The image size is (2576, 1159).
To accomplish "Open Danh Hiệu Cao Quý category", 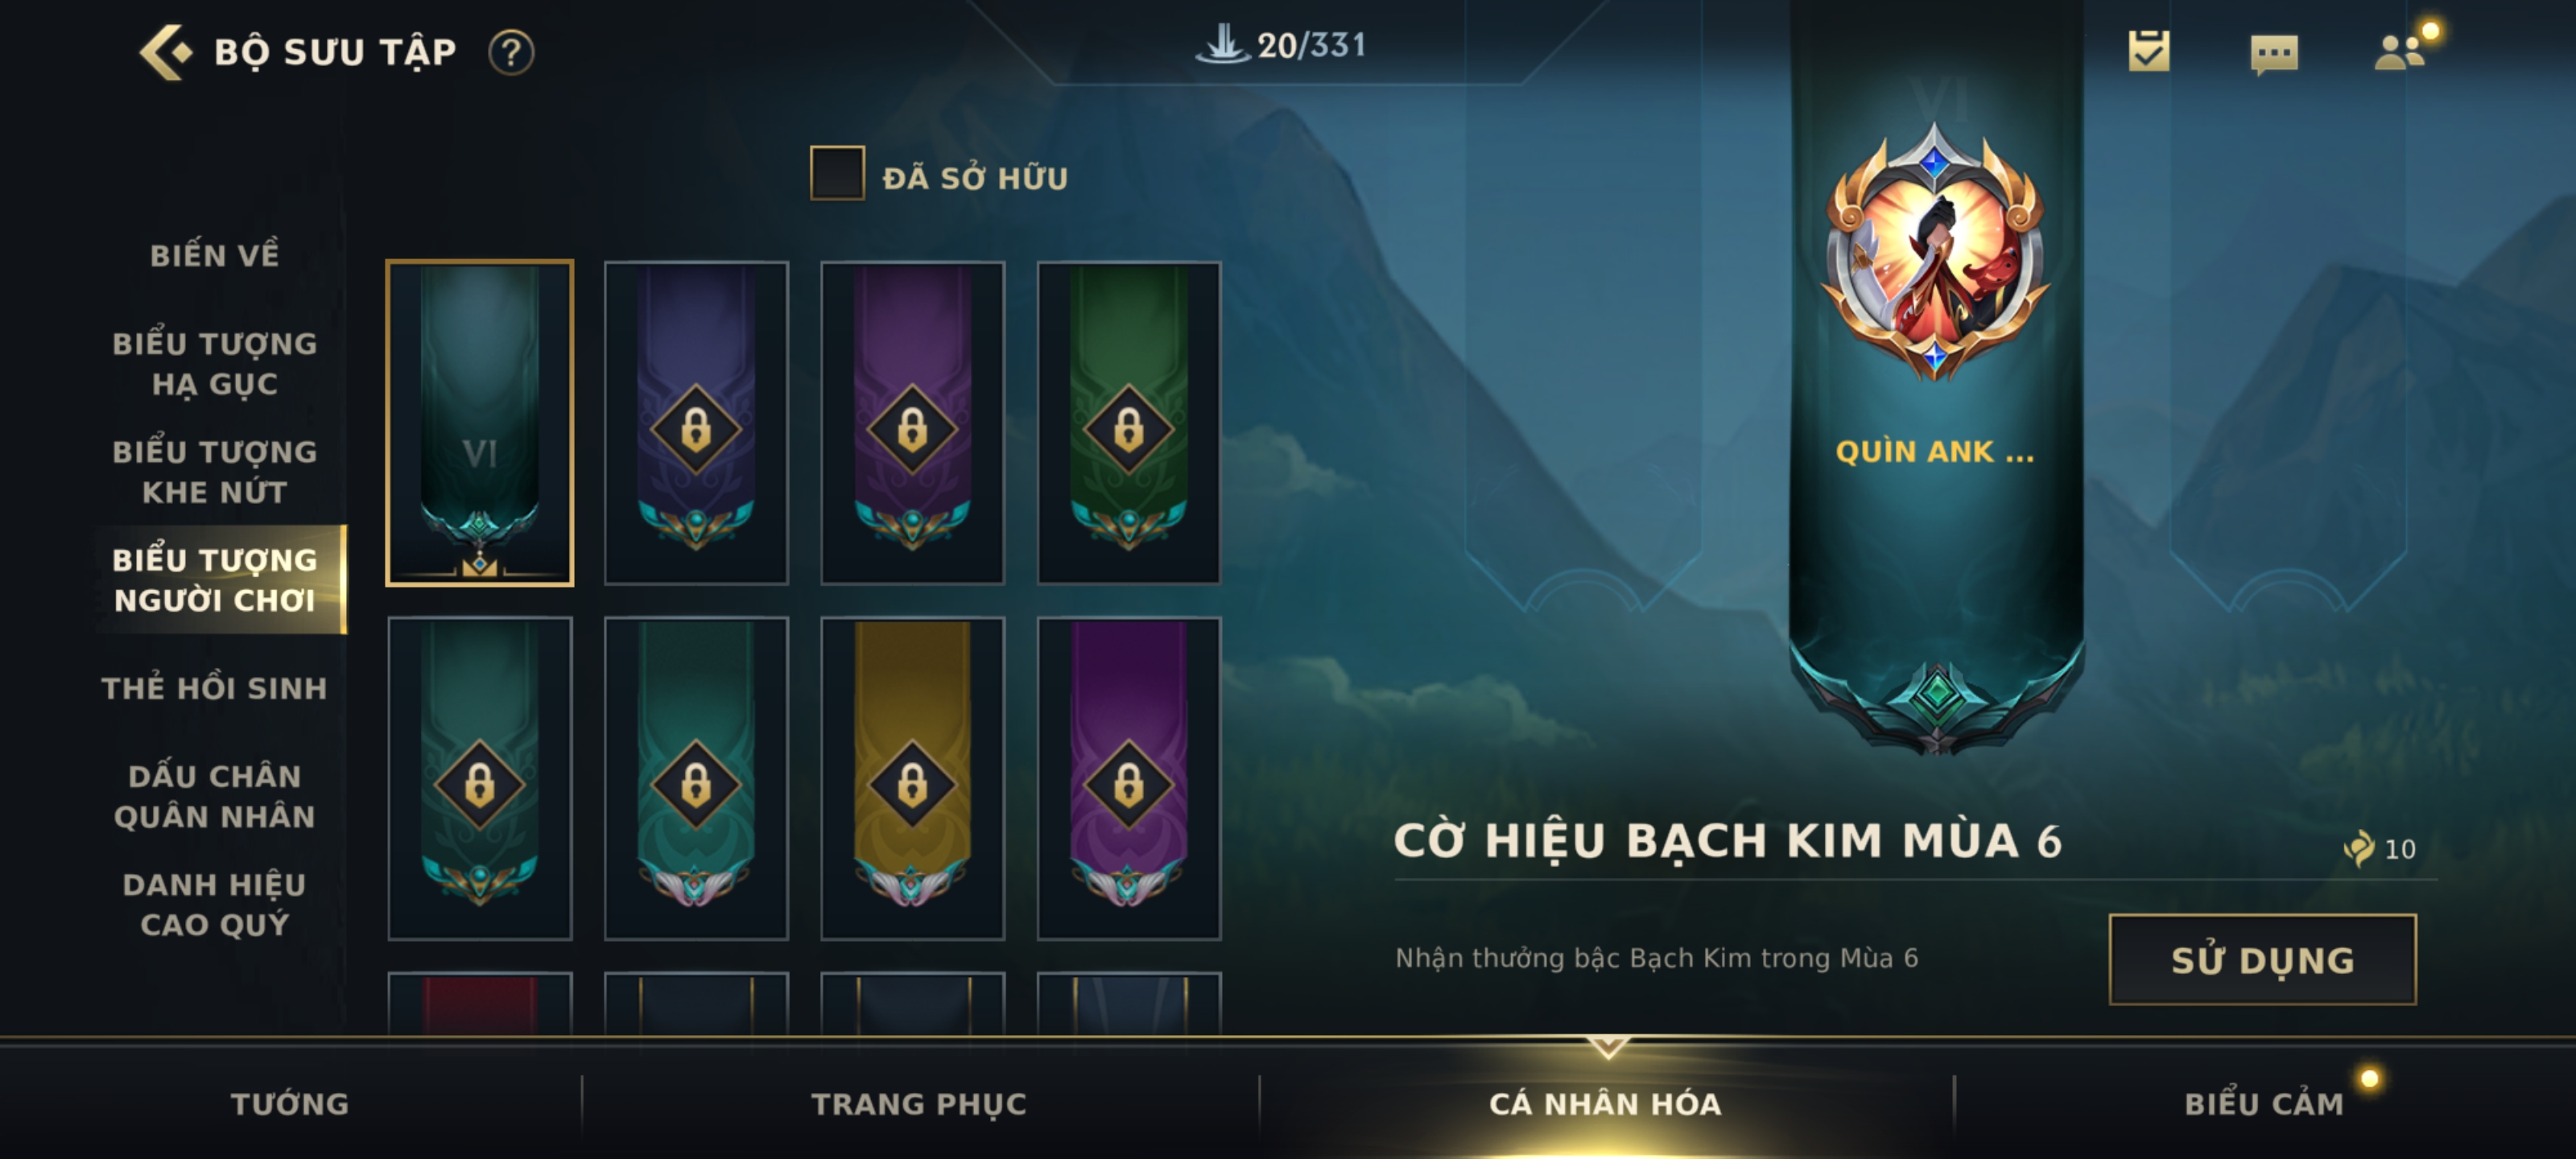I will 214,904.
